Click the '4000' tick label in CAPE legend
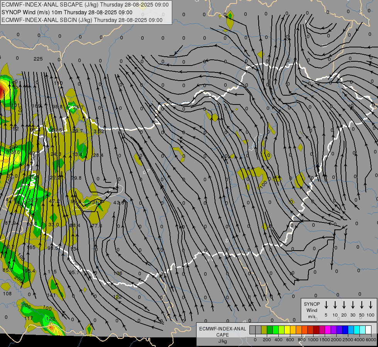The width and height of the screenshot is (378, 347). coord(359,340)
